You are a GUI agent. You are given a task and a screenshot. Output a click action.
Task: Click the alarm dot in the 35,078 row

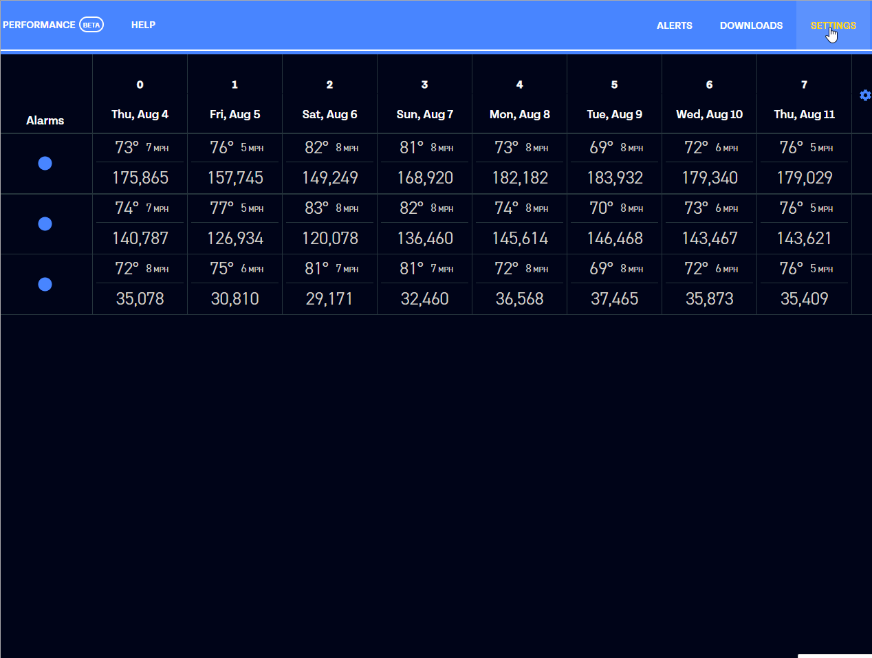pos(45,285)
